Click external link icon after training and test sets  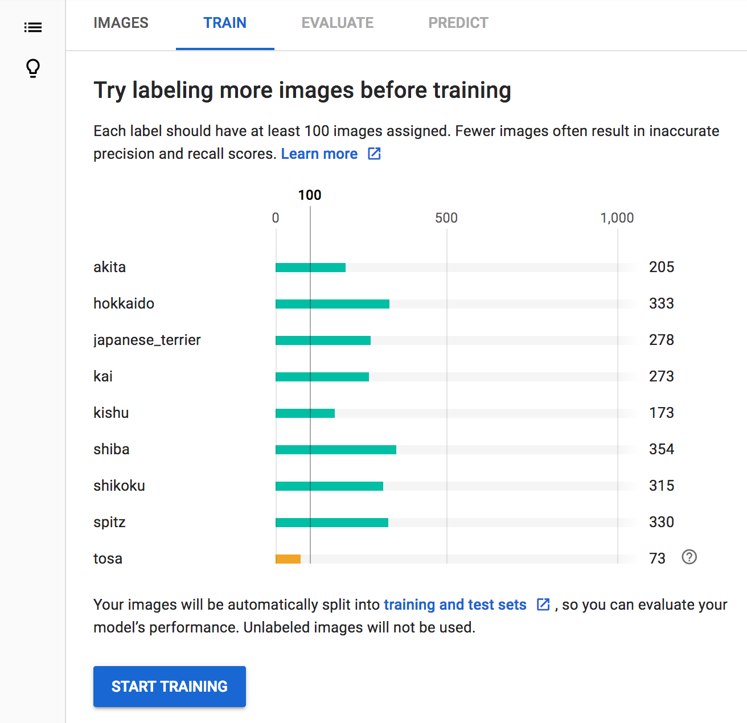(543, 605)
